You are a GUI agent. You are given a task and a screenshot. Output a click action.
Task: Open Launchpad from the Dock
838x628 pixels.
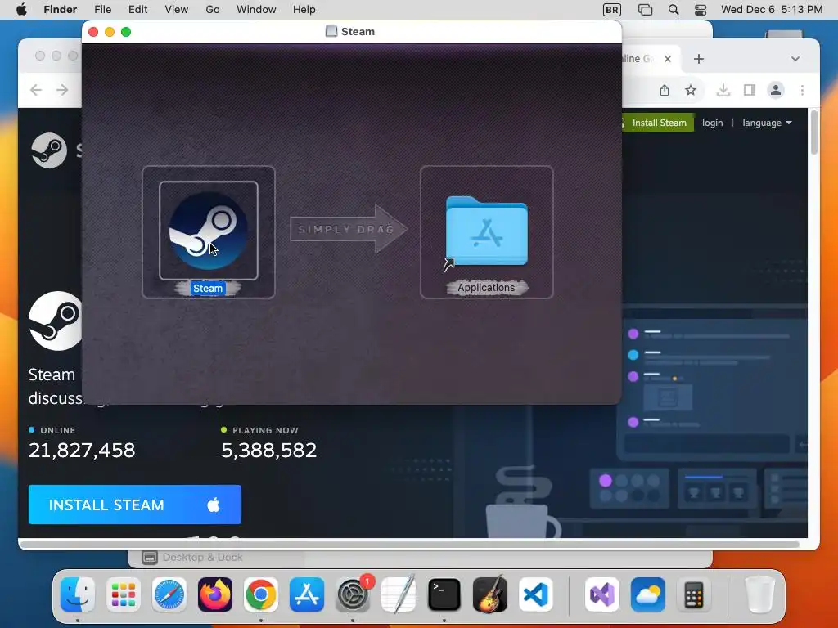tap(124, 594)
